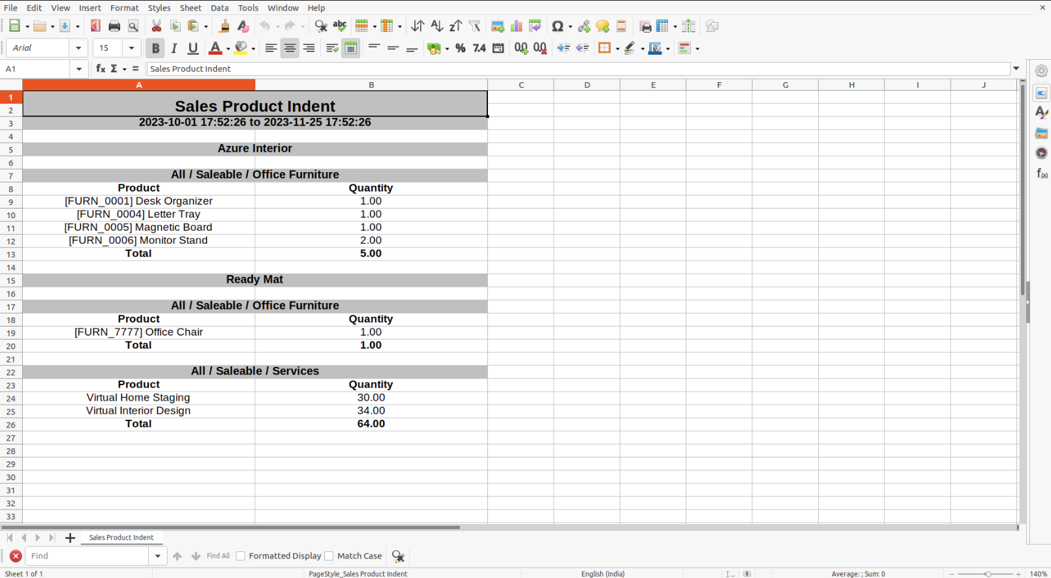Open font color dropdown arrow
1051x578 pixels.
tap(228, 49)
